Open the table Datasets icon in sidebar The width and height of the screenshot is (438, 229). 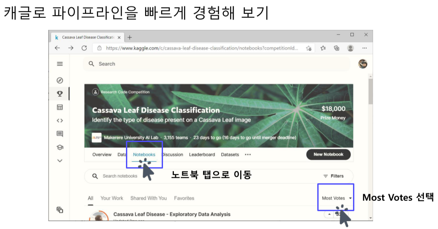[60, 107]
